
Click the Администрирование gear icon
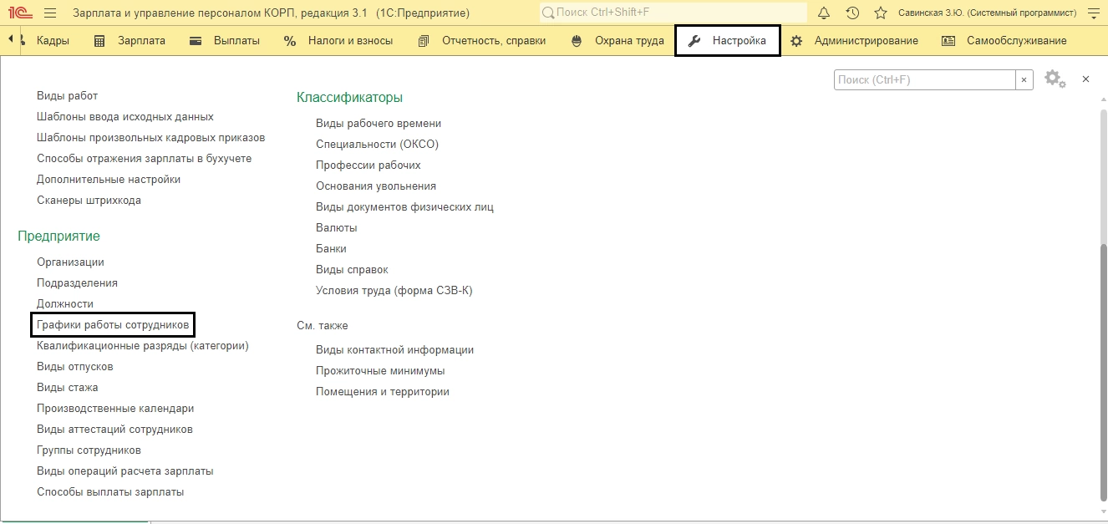pyautogui.click(x=796, y=41)
